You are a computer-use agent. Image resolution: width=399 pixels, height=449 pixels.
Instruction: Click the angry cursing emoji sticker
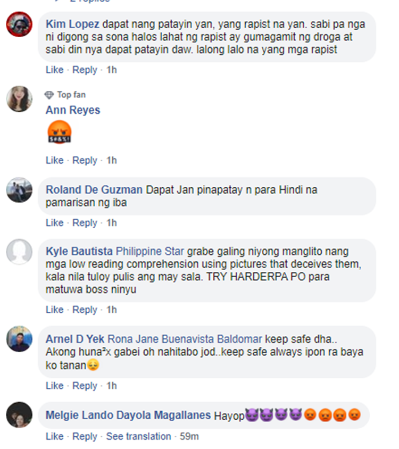coord(59,132)
